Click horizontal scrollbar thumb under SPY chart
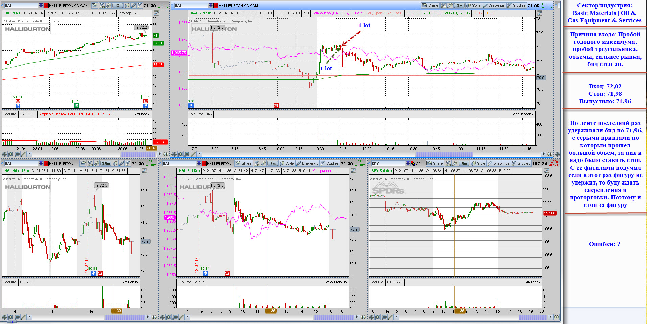The width and height of the screenshot is (647, 324). (x=533, y=317)
